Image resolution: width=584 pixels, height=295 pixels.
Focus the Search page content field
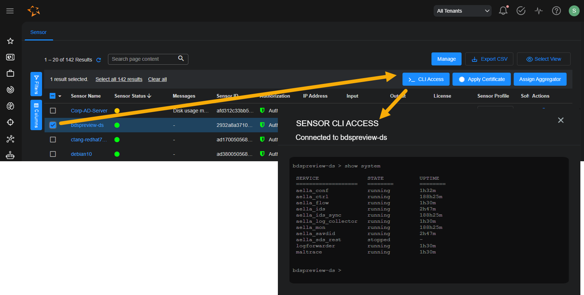click(143, 59)
